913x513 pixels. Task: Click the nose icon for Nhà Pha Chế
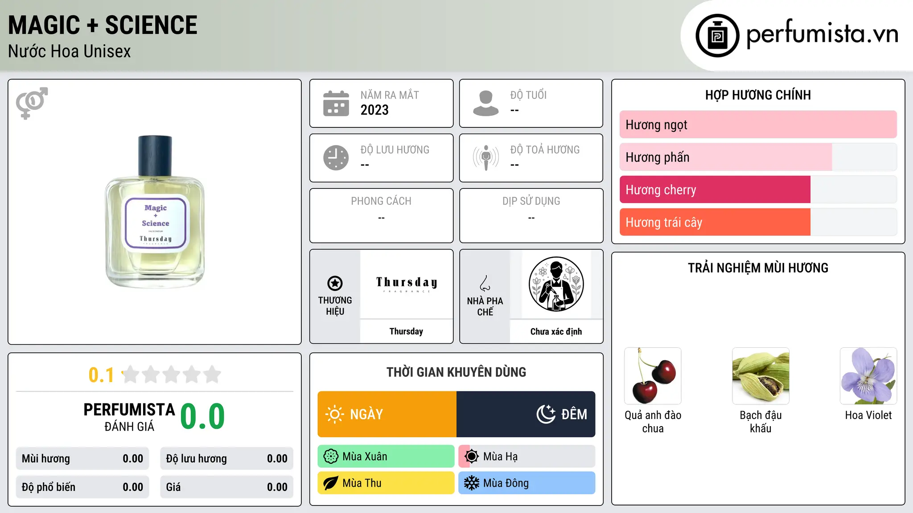point(485,283)
